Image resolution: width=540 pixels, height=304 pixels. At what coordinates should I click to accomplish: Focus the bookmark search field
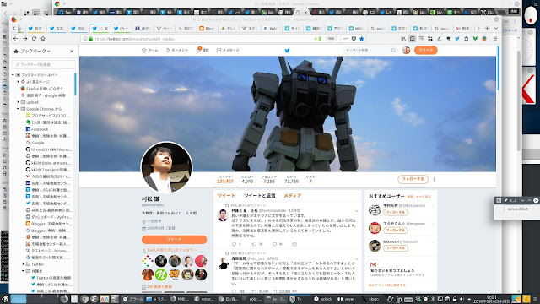pyautogui.click(x=44, y=64)
